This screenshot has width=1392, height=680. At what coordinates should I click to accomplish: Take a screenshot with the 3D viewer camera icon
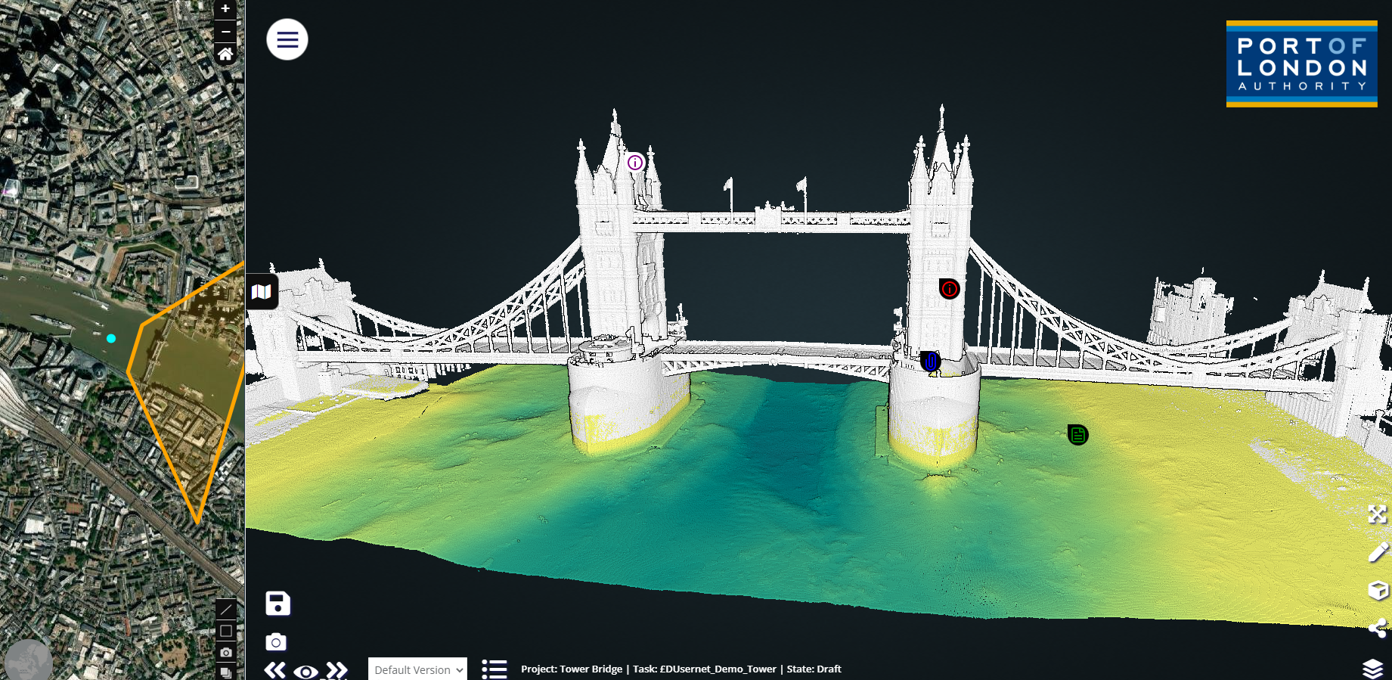click(276, 642)
